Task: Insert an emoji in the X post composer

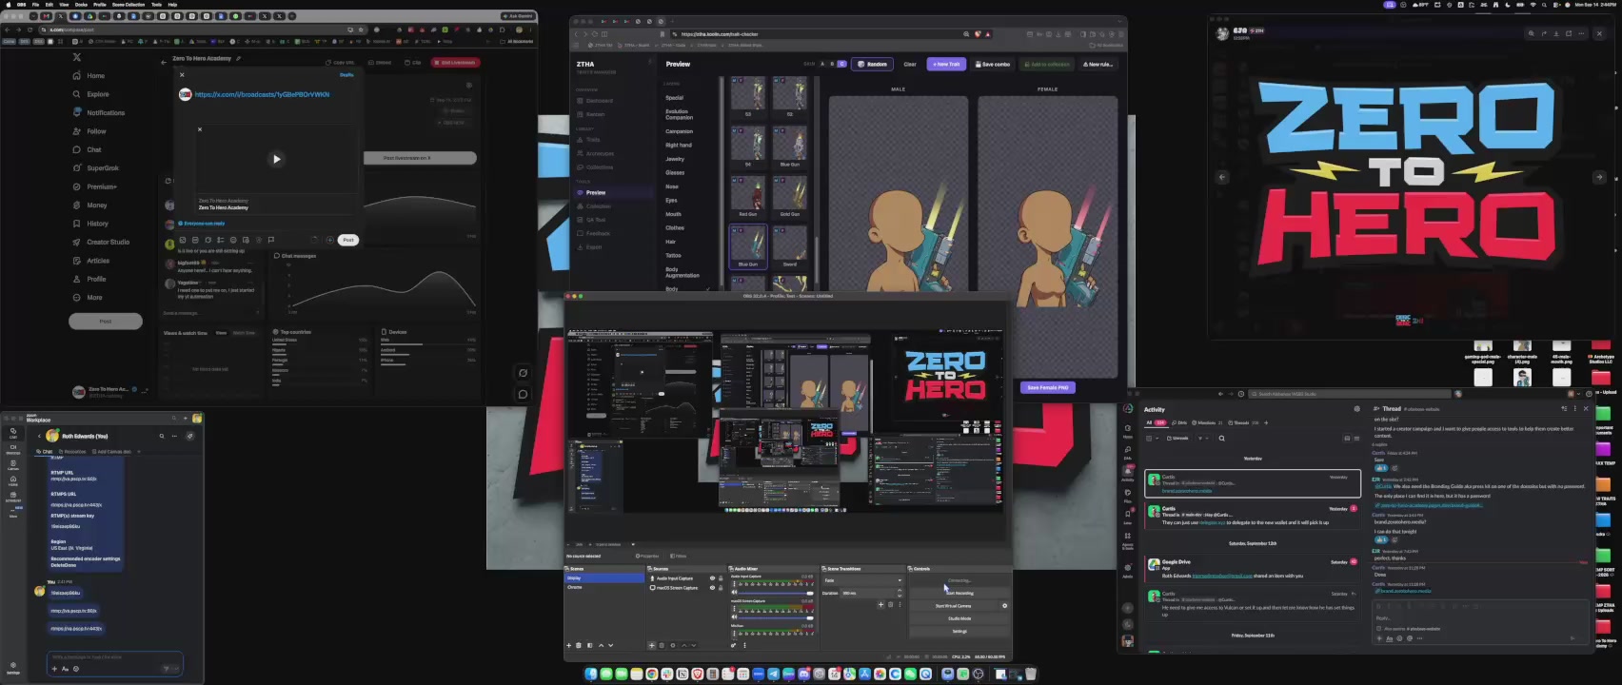Action: [233, 240]
